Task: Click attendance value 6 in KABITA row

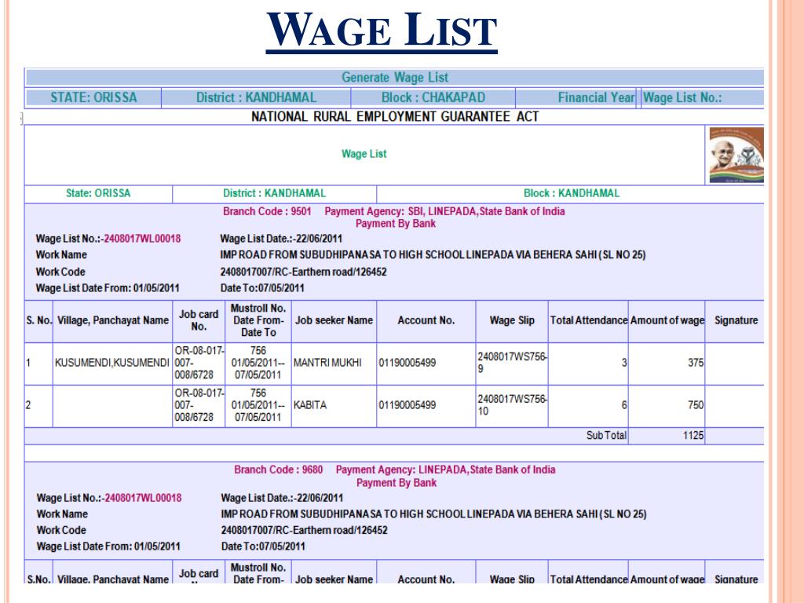Action: click(x=624, y=405)
